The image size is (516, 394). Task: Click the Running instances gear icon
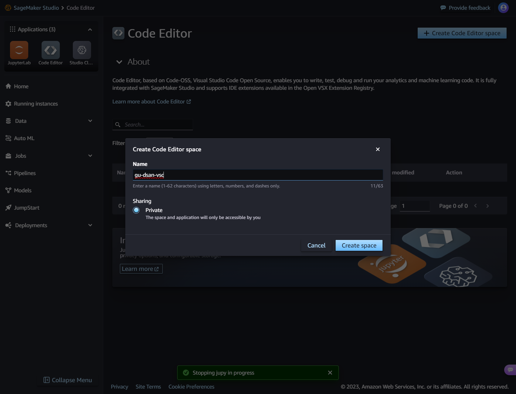pyautogui.click(x=8, y=104)
